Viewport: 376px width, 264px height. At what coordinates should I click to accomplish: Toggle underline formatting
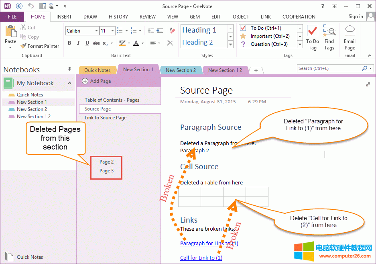click(87, 43)
